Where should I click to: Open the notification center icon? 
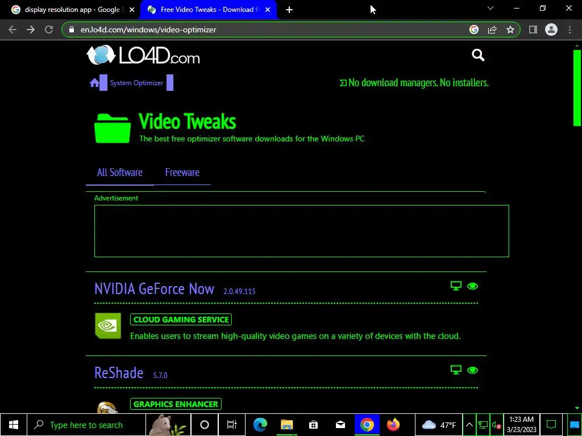551,425
